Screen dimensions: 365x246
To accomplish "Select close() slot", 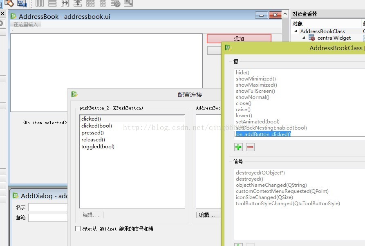I will tap(244, 103).
